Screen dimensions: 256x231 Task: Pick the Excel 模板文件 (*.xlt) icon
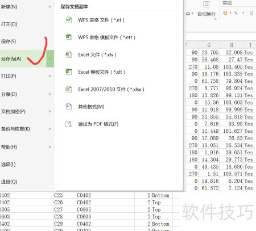pyautogui.click(x=69, y=72)
